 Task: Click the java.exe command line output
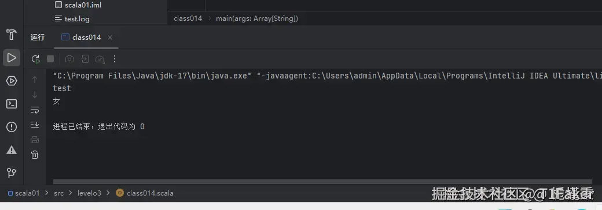(x=328, y=76)
